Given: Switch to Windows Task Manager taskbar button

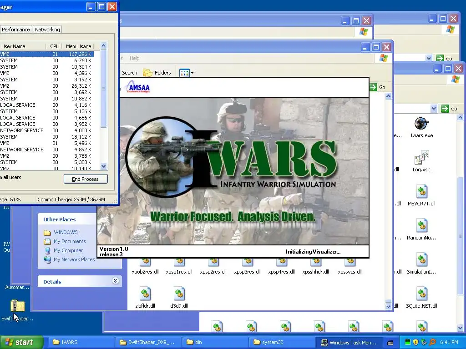Looking at the screenshot, I should pyautogui.click(x=348, y=342).
